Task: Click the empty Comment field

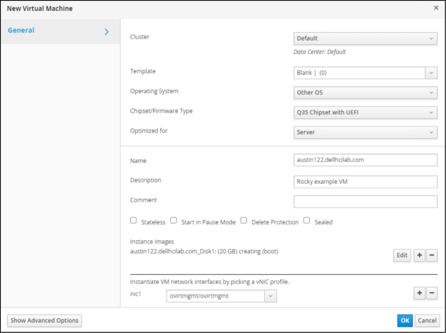Action: pos(365,201)
